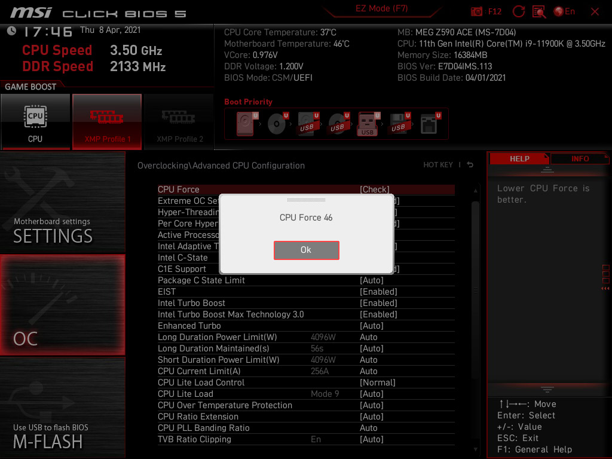Switch to the INFO tab
Image resolution: width=612 pixels, height=459 pixels.
[x=580, y=159]
